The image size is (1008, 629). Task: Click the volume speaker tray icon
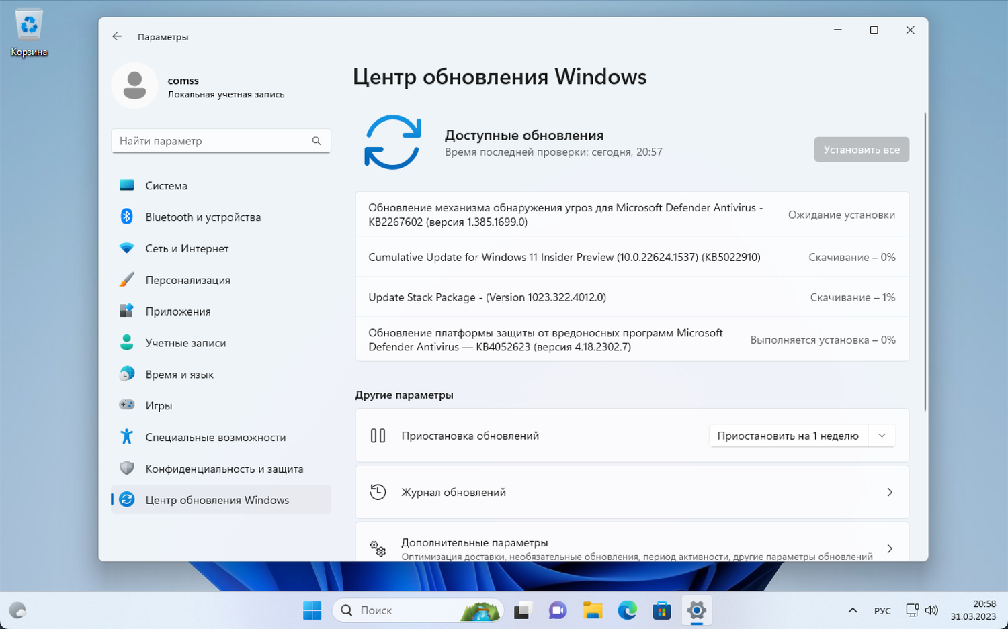click(x=931, y=610)
